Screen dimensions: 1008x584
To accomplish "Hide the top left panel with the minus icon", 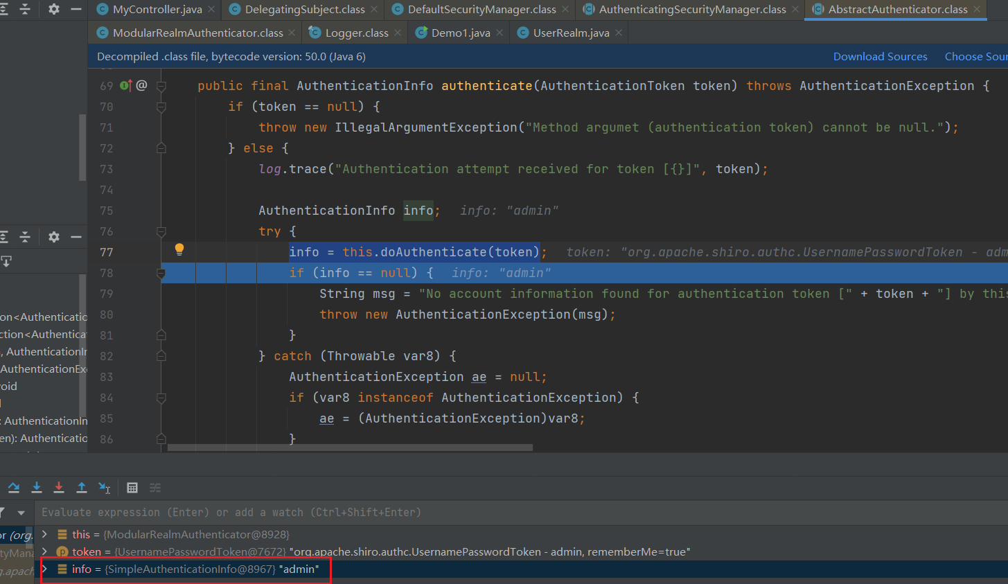I will (x=76, y=9).
